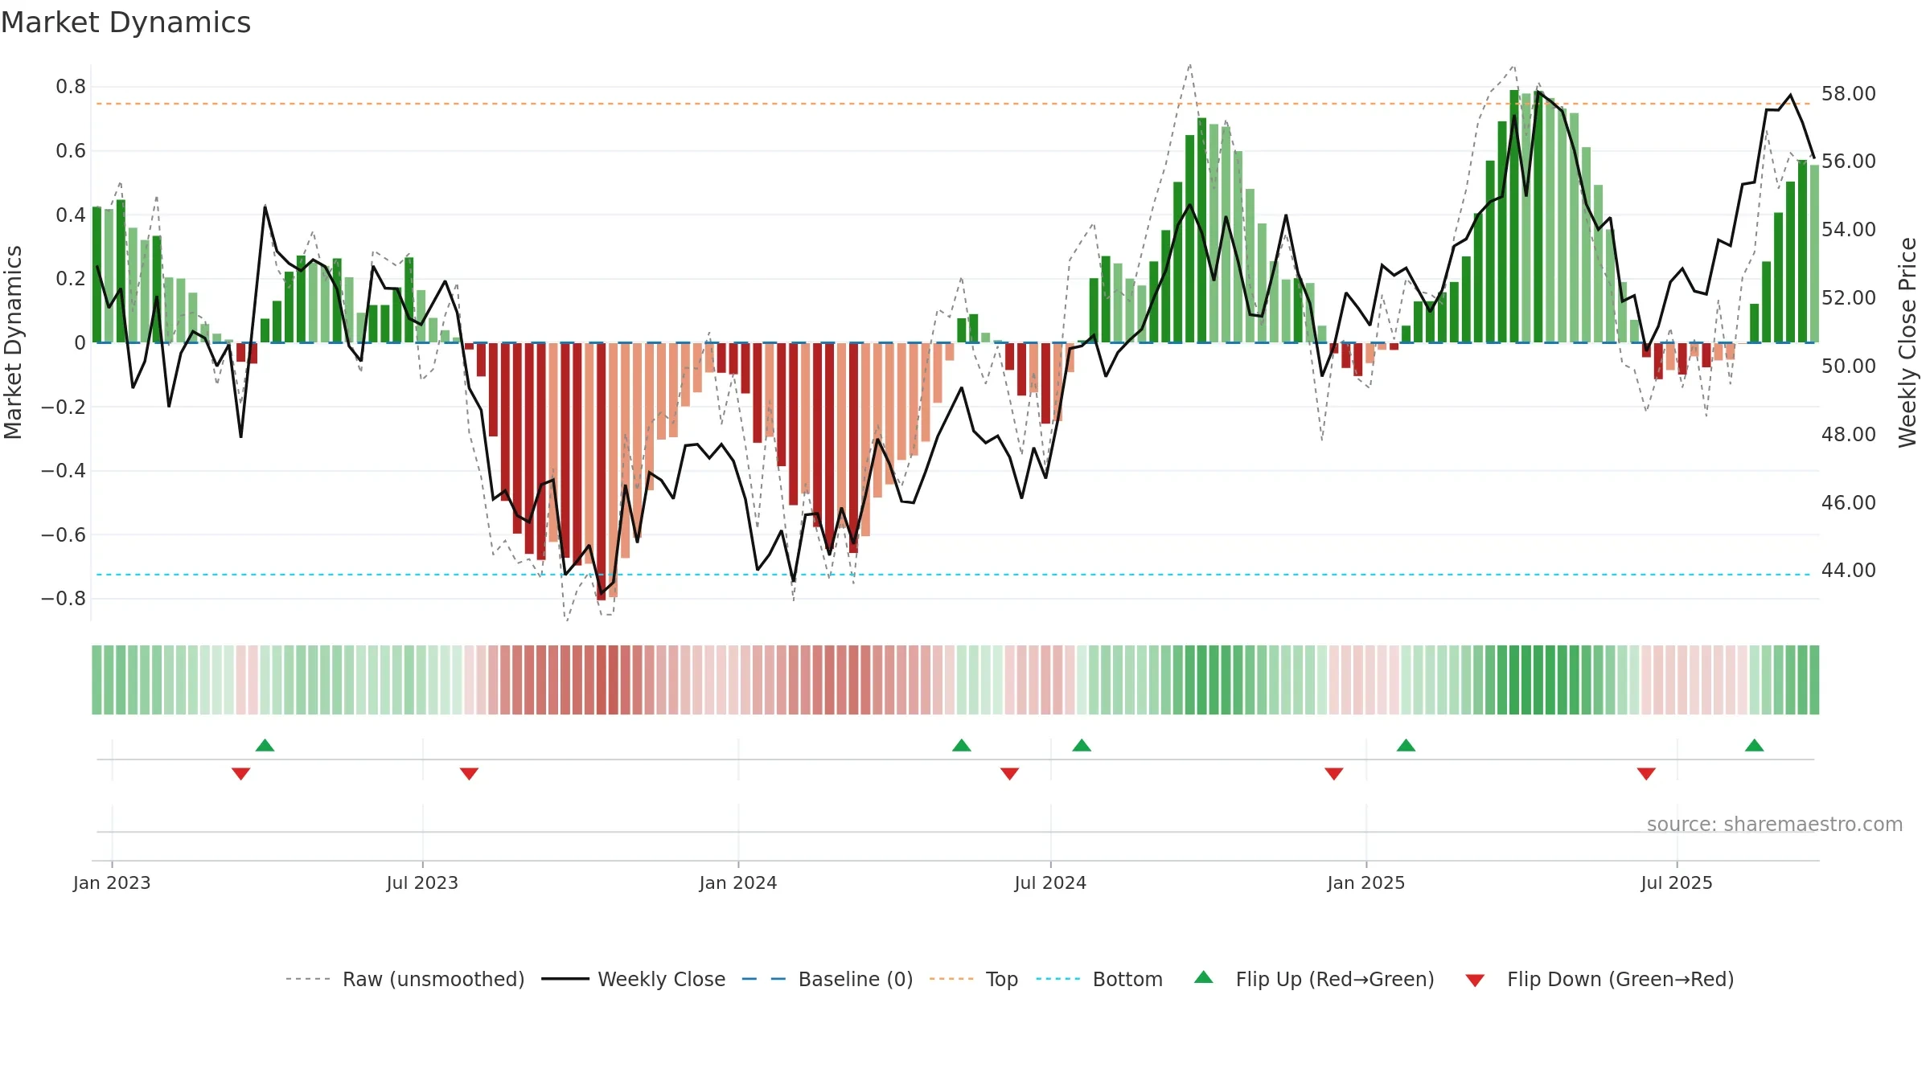Click the −0.6 left axis tick label

[64, 534]
